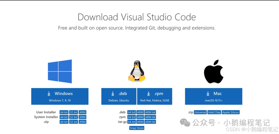Open the .rpm ARM 64 download
This screenshot has height=134, width=279.
click(x=150, y=117)
